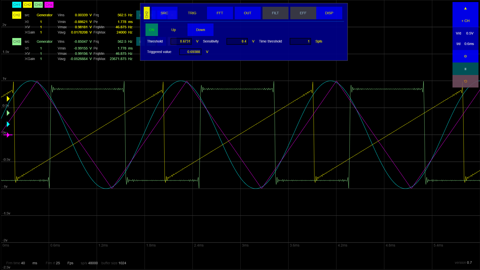Collapse side panel with yellow triangle

[465, 8]
